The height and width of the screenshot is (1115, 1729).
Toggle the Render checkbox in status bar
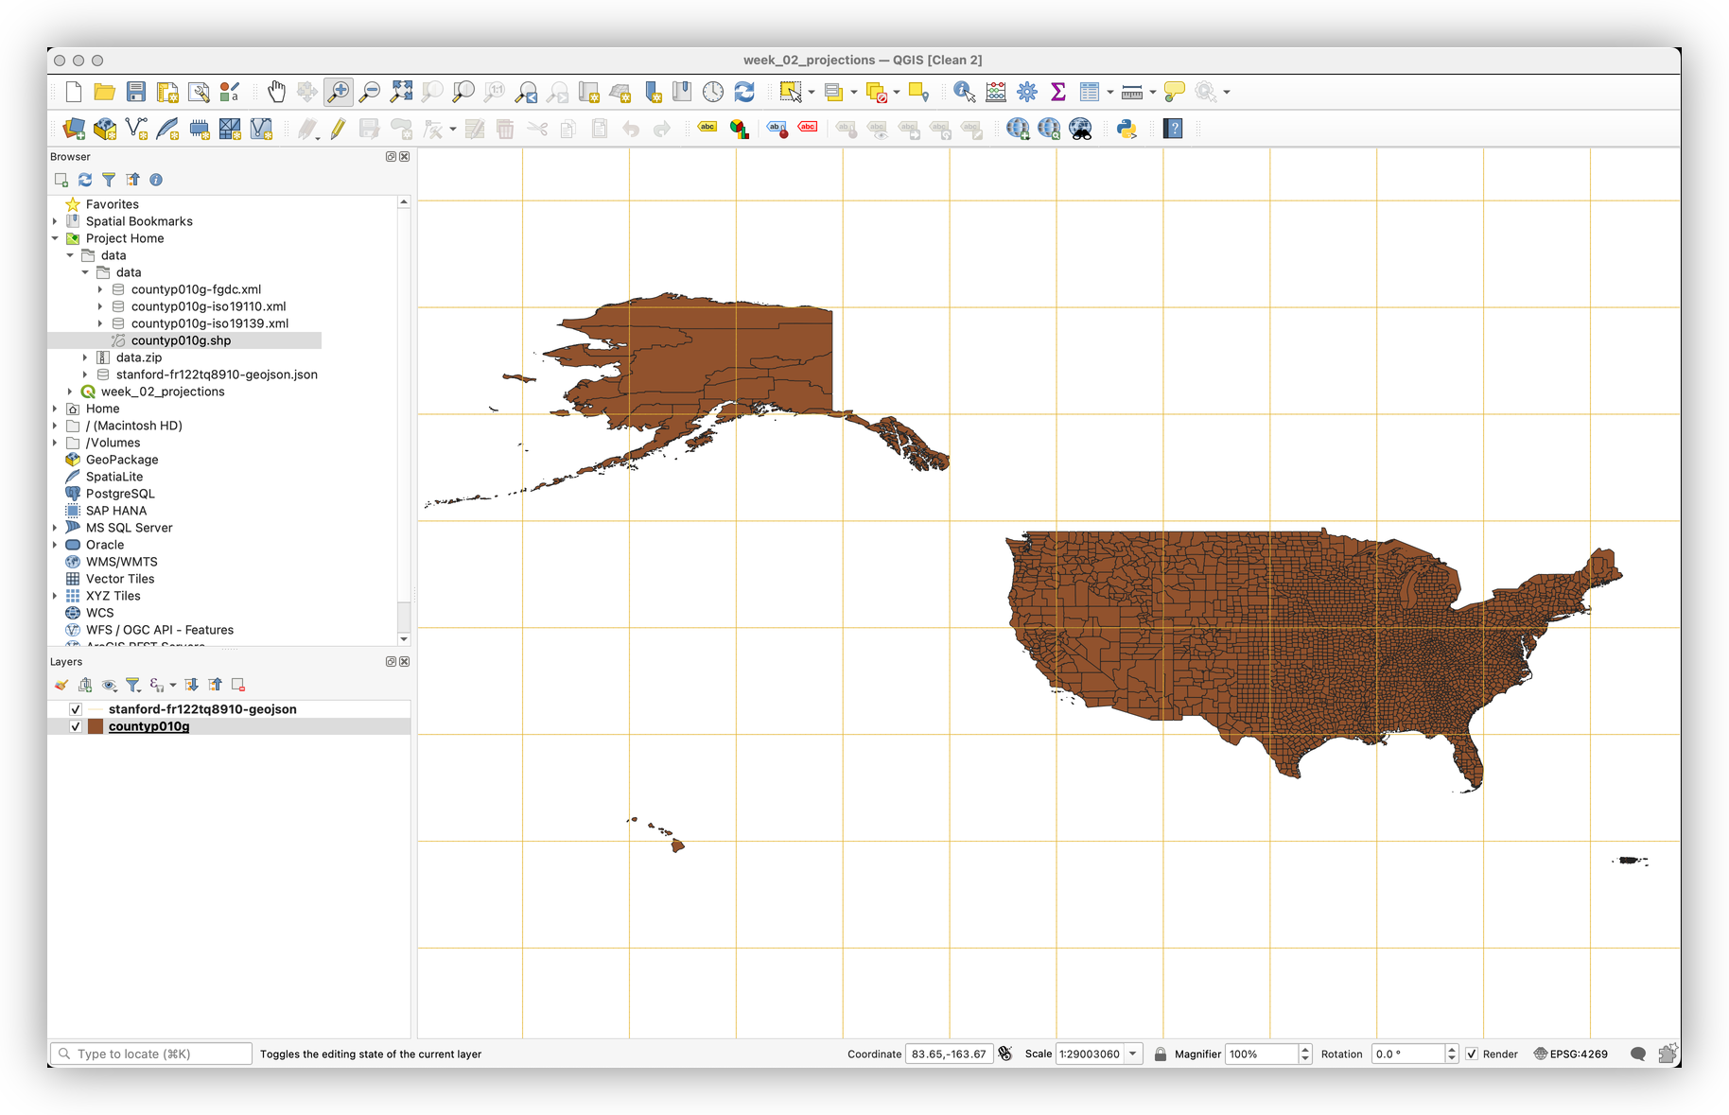click(x=1472, y=1054)
